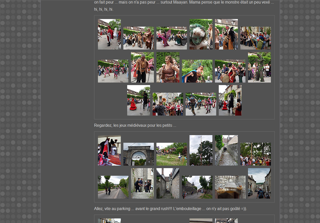
Task: Click the stone doorway with straw thumbnail
Action: coord(230,187)
